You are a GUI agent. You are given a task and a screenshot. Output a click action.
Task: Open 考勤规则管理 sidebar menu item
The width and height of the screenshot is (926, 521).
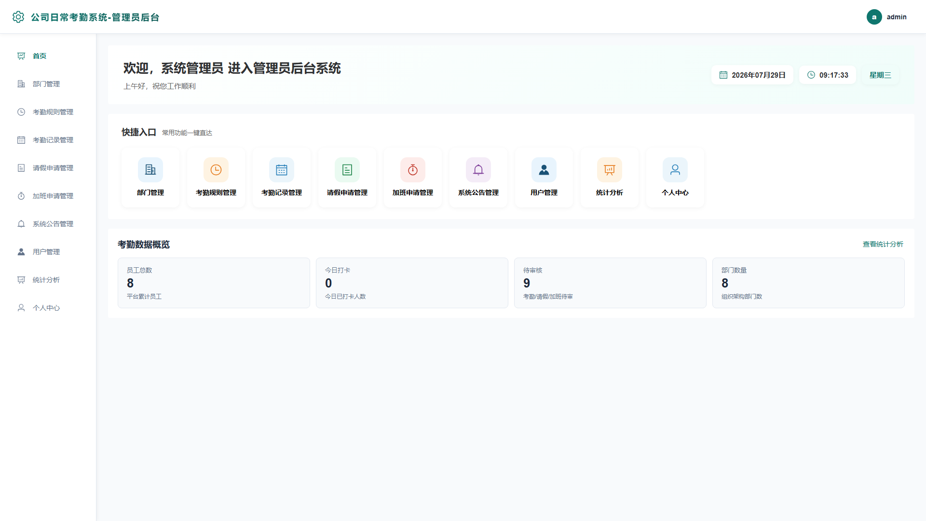[x=48, y=112]
